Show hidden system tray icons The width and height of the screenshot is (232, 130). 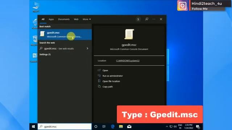(x=167, y=126)
